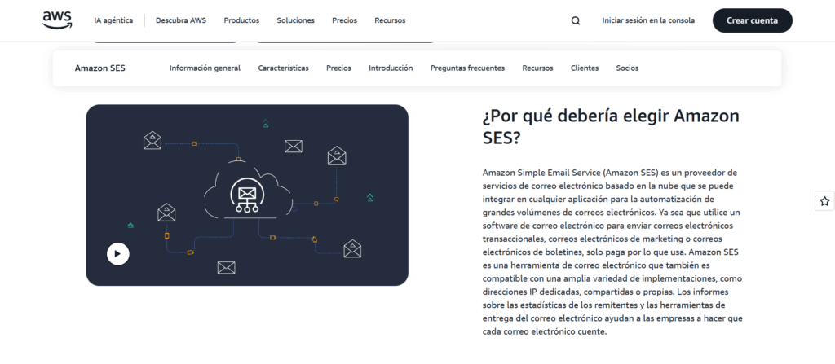The width and height of the screenshot is (835, 364).
Task: Select the Clientes tab
Action: coord(585,68)
